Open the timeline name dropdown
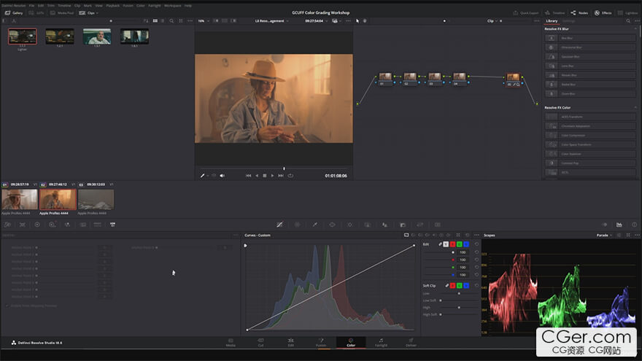Screen dimensions: 642x361 (x=272, y=21)
